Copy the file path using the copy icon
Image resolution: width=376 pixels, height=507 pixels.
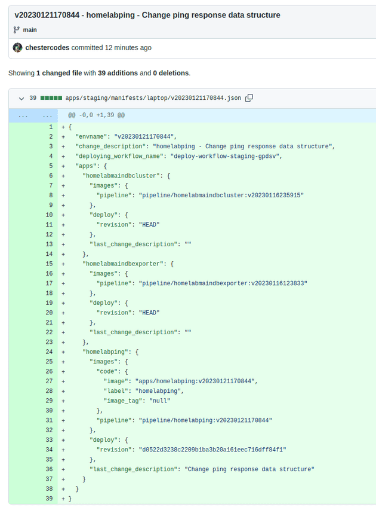[249, 98]
